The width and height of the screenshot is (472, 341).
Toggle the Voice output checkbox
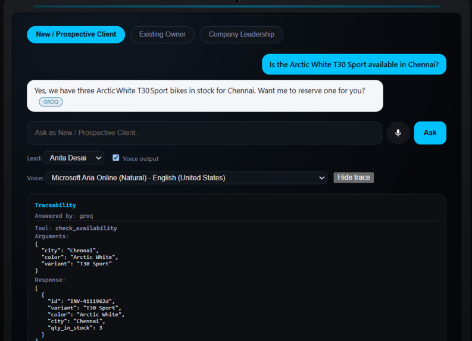tap(116, 158)
